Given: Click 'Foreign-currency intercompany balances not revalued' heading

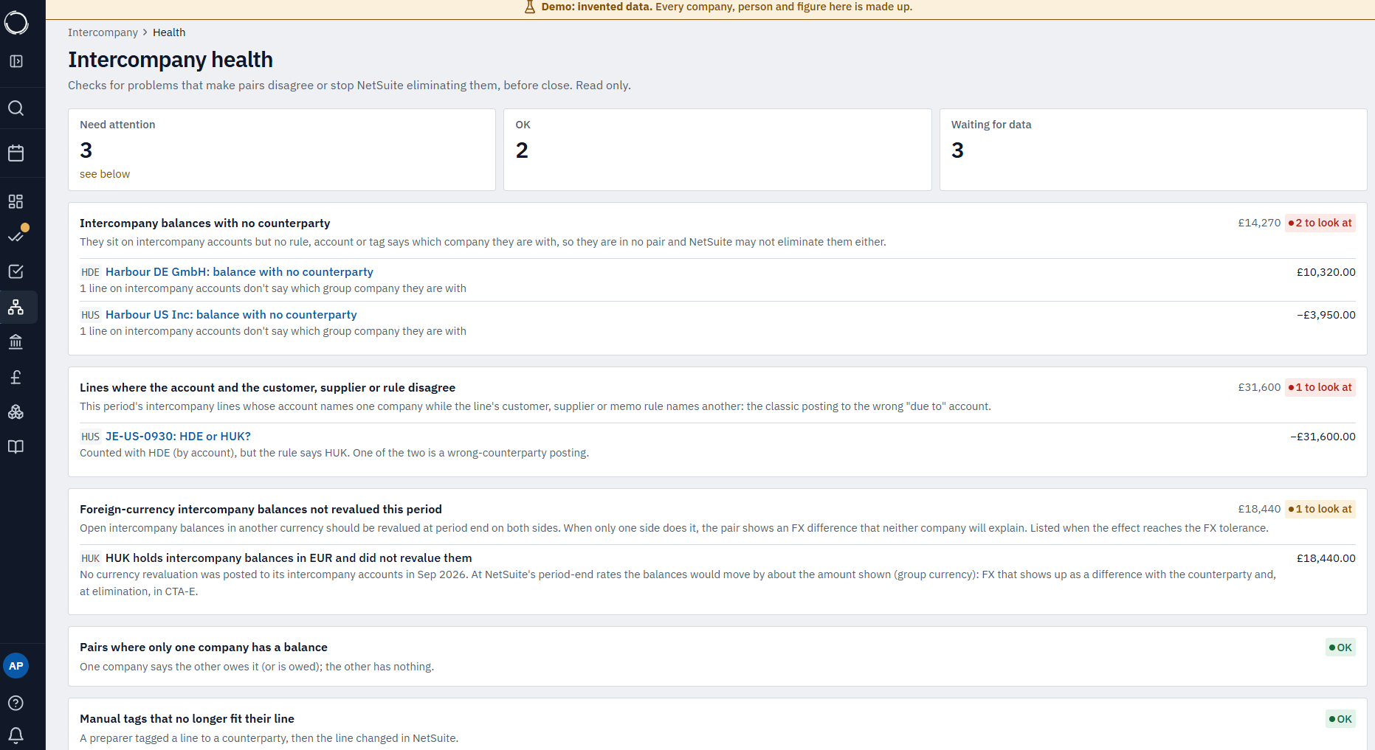Looking at the screenshot, I should pyautogui.click(x=261, y=510).
